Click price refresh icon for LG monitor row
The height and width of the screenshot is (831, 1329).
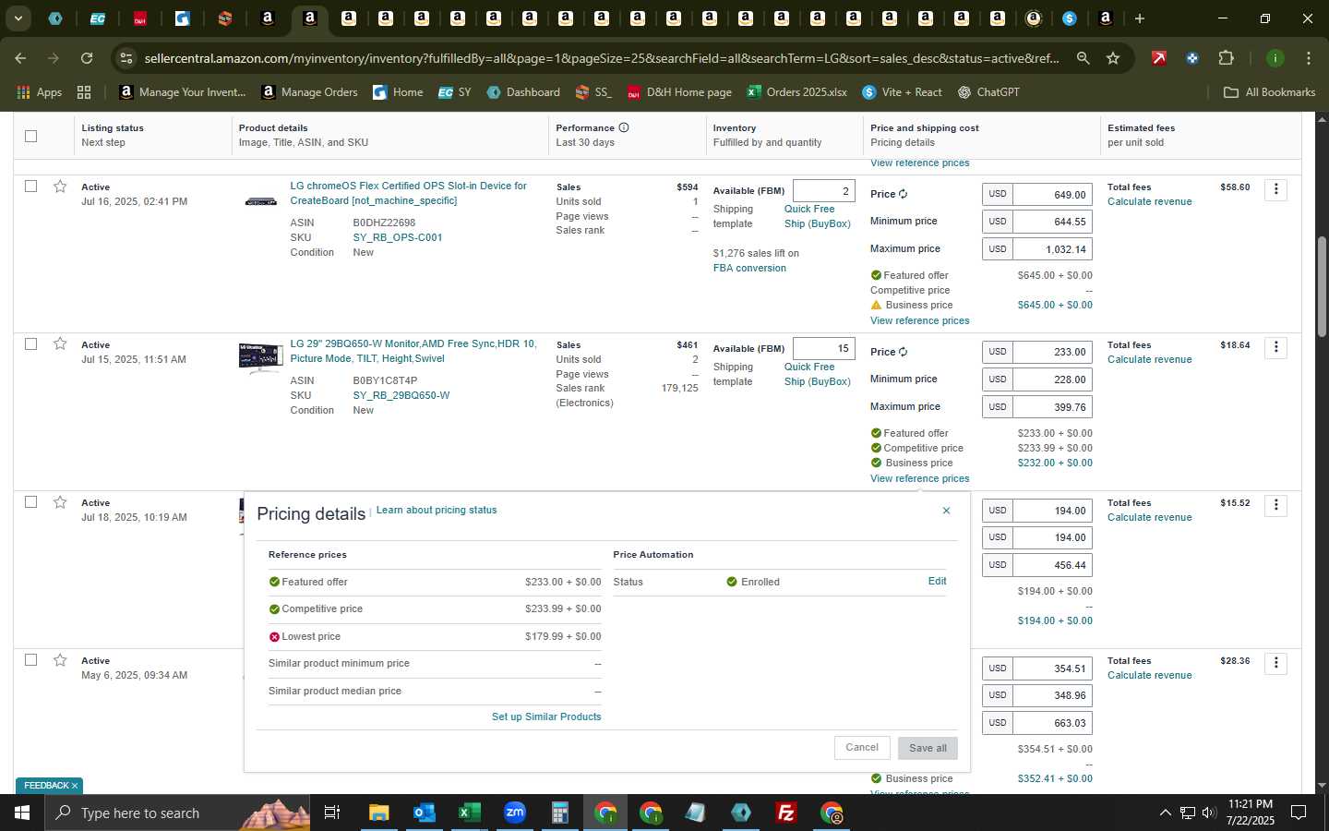(x=904, y=353)
